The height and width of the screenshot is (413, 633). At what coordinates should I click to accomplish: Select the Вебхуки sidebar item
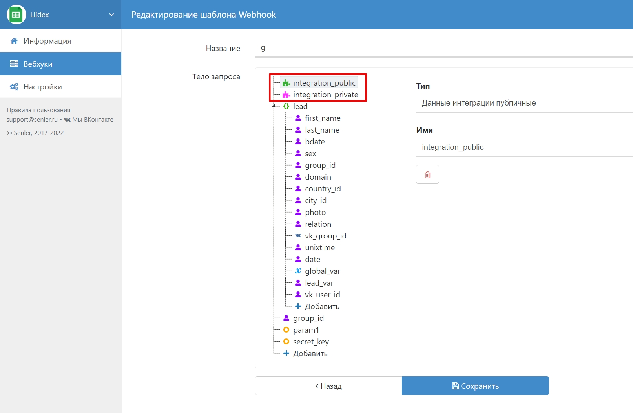point(38,64)
